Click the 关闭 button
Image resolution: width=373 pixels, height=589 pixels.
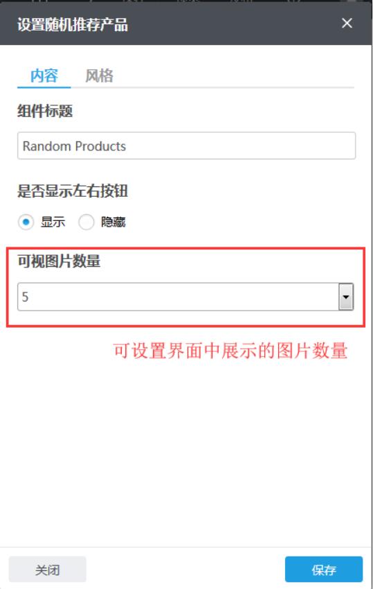(x=47, y=570)
